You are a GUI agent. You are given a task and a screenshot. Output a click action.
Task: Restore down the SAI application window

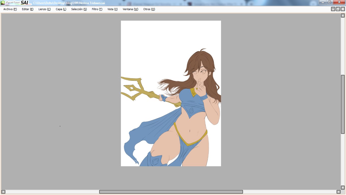tap(329, 2)
